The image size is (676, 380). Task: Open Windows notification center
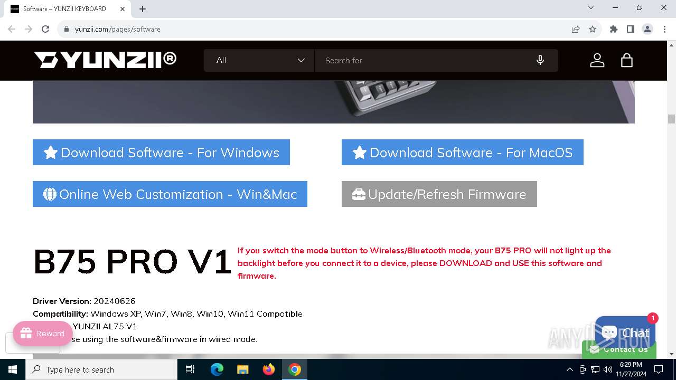click(x=659, y=369)
